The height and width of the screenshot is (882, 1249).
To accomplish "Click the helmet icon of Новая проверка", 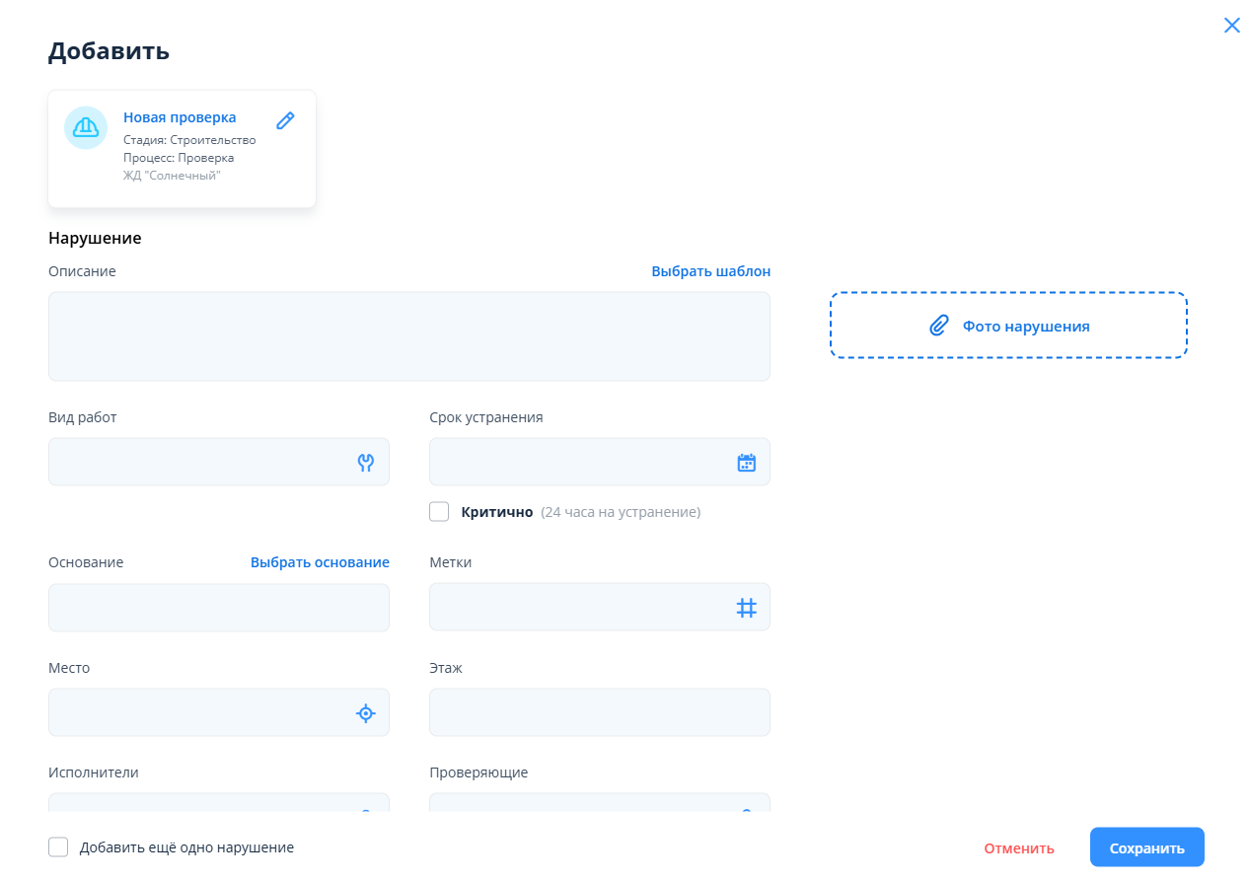I will click(x=86, y=127).
